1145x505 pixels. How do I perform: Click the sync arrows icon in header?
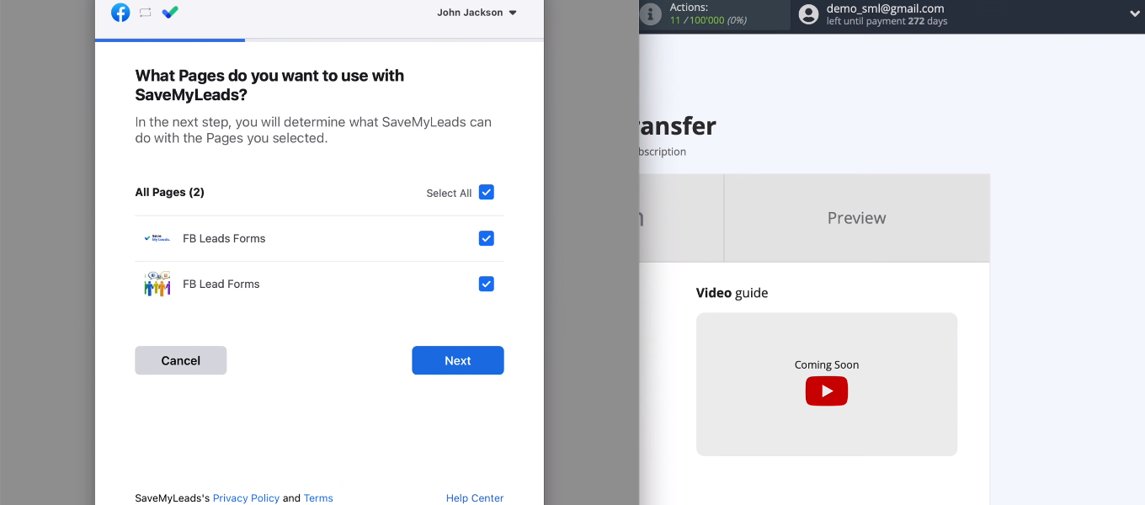145,13
